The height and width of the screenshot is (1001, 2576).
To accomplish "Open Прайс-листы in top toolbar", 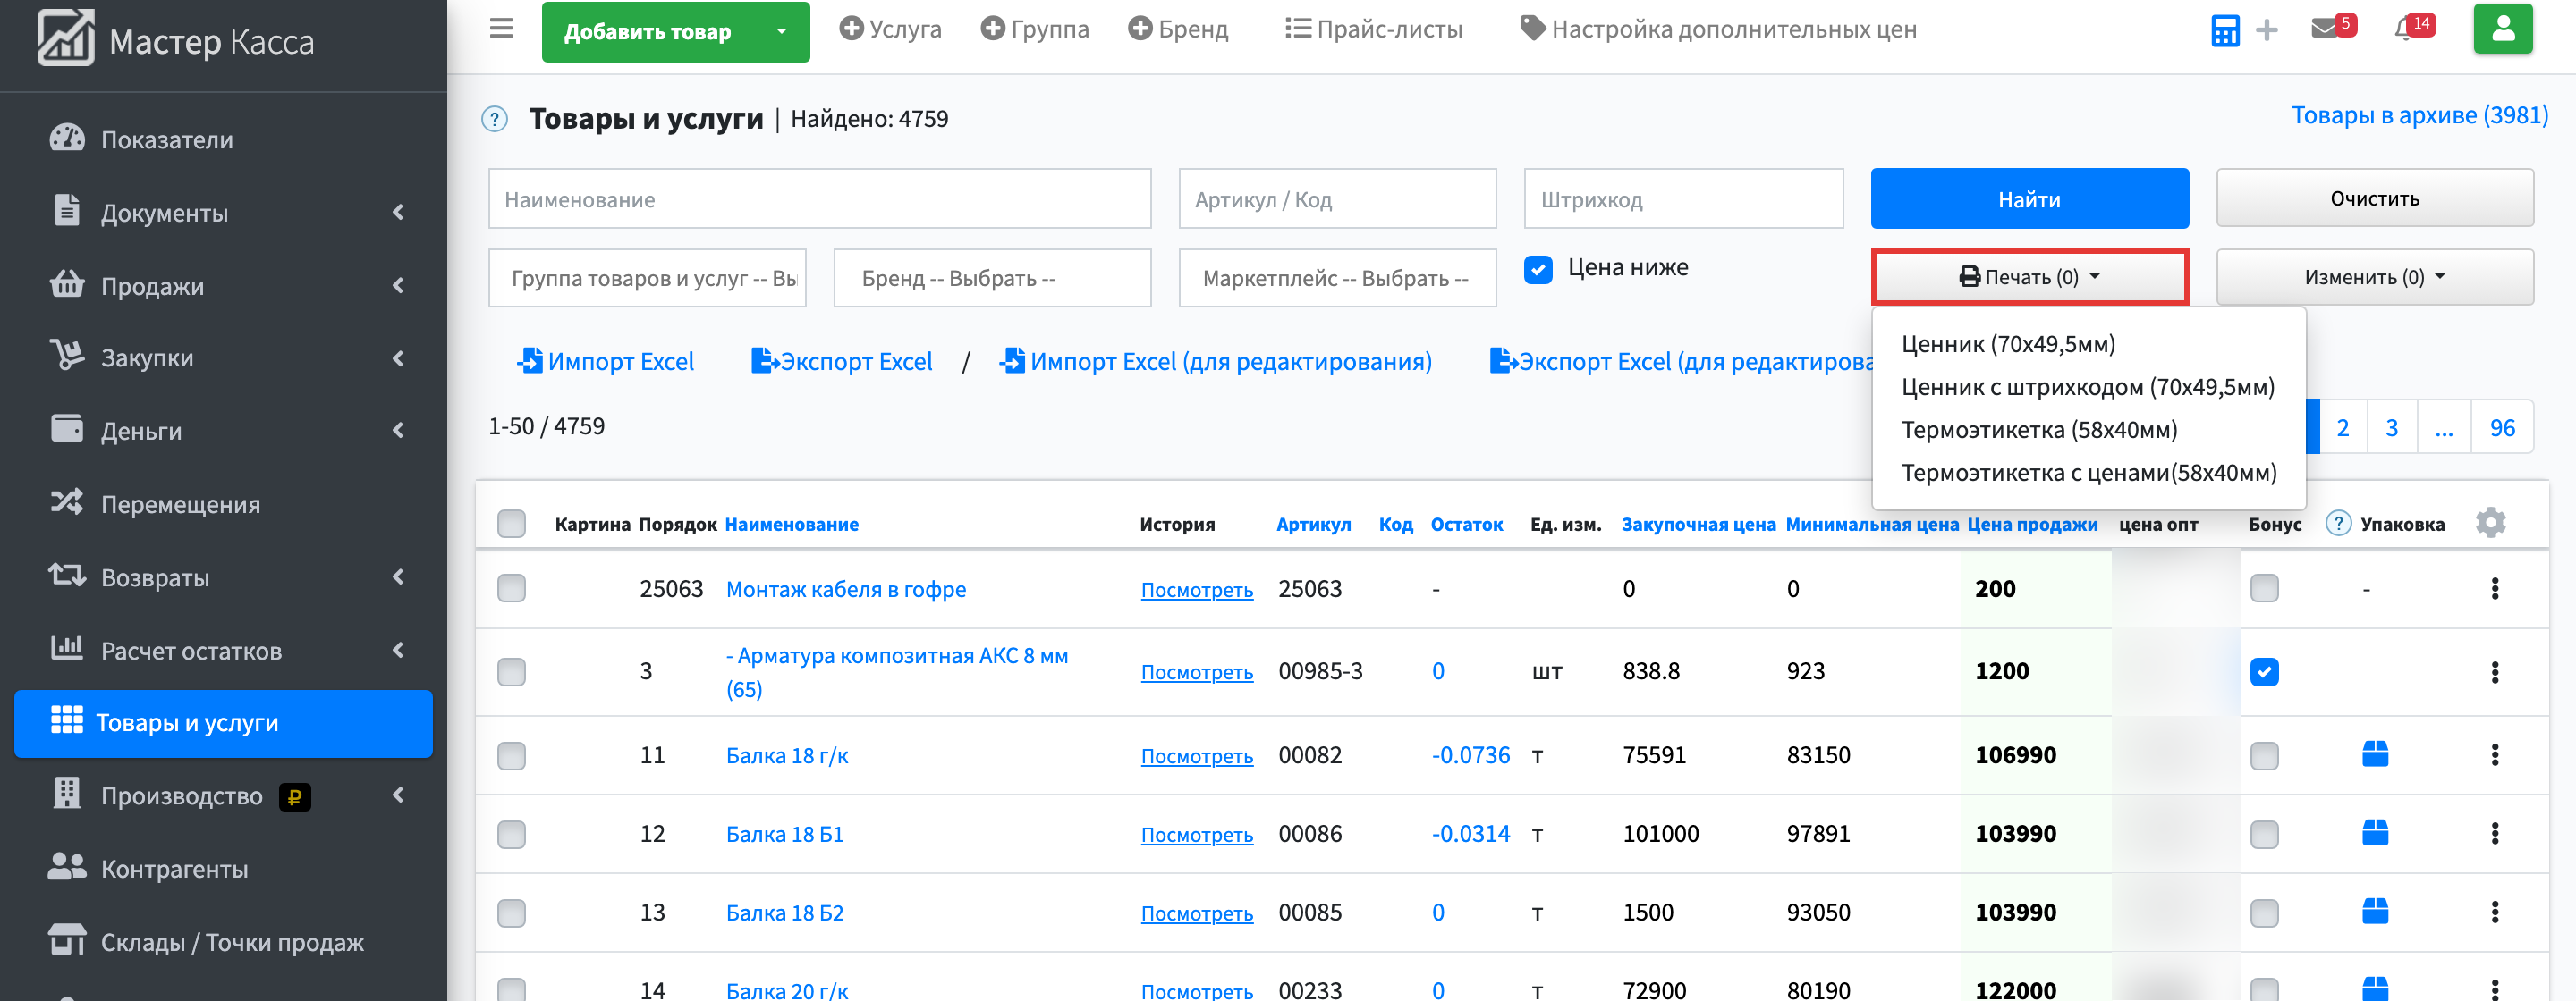I will pos(1373,29).
